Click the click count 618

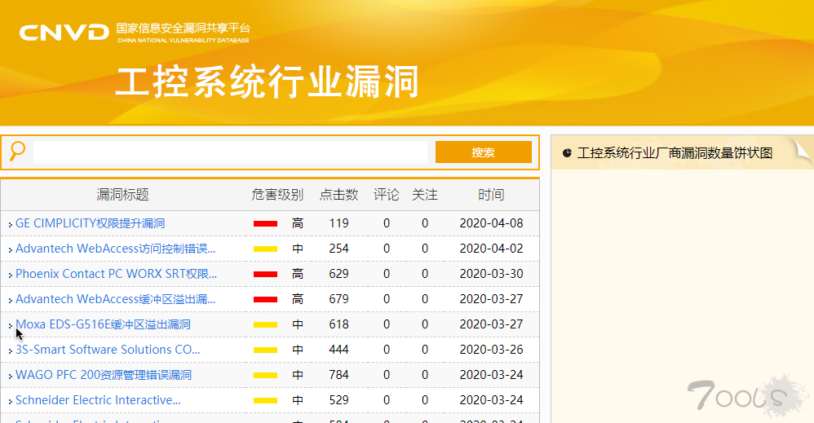[339, 324]
